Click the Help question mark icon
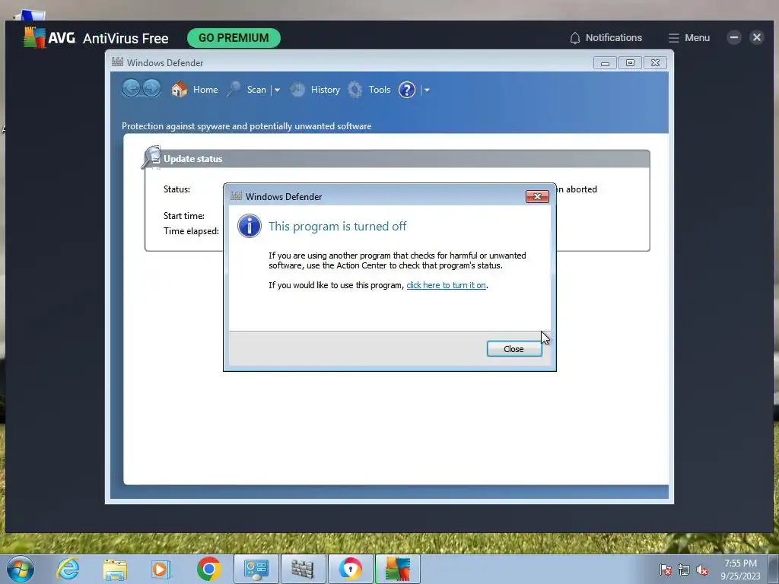This screenshot has height=584, width=779. 407,90
